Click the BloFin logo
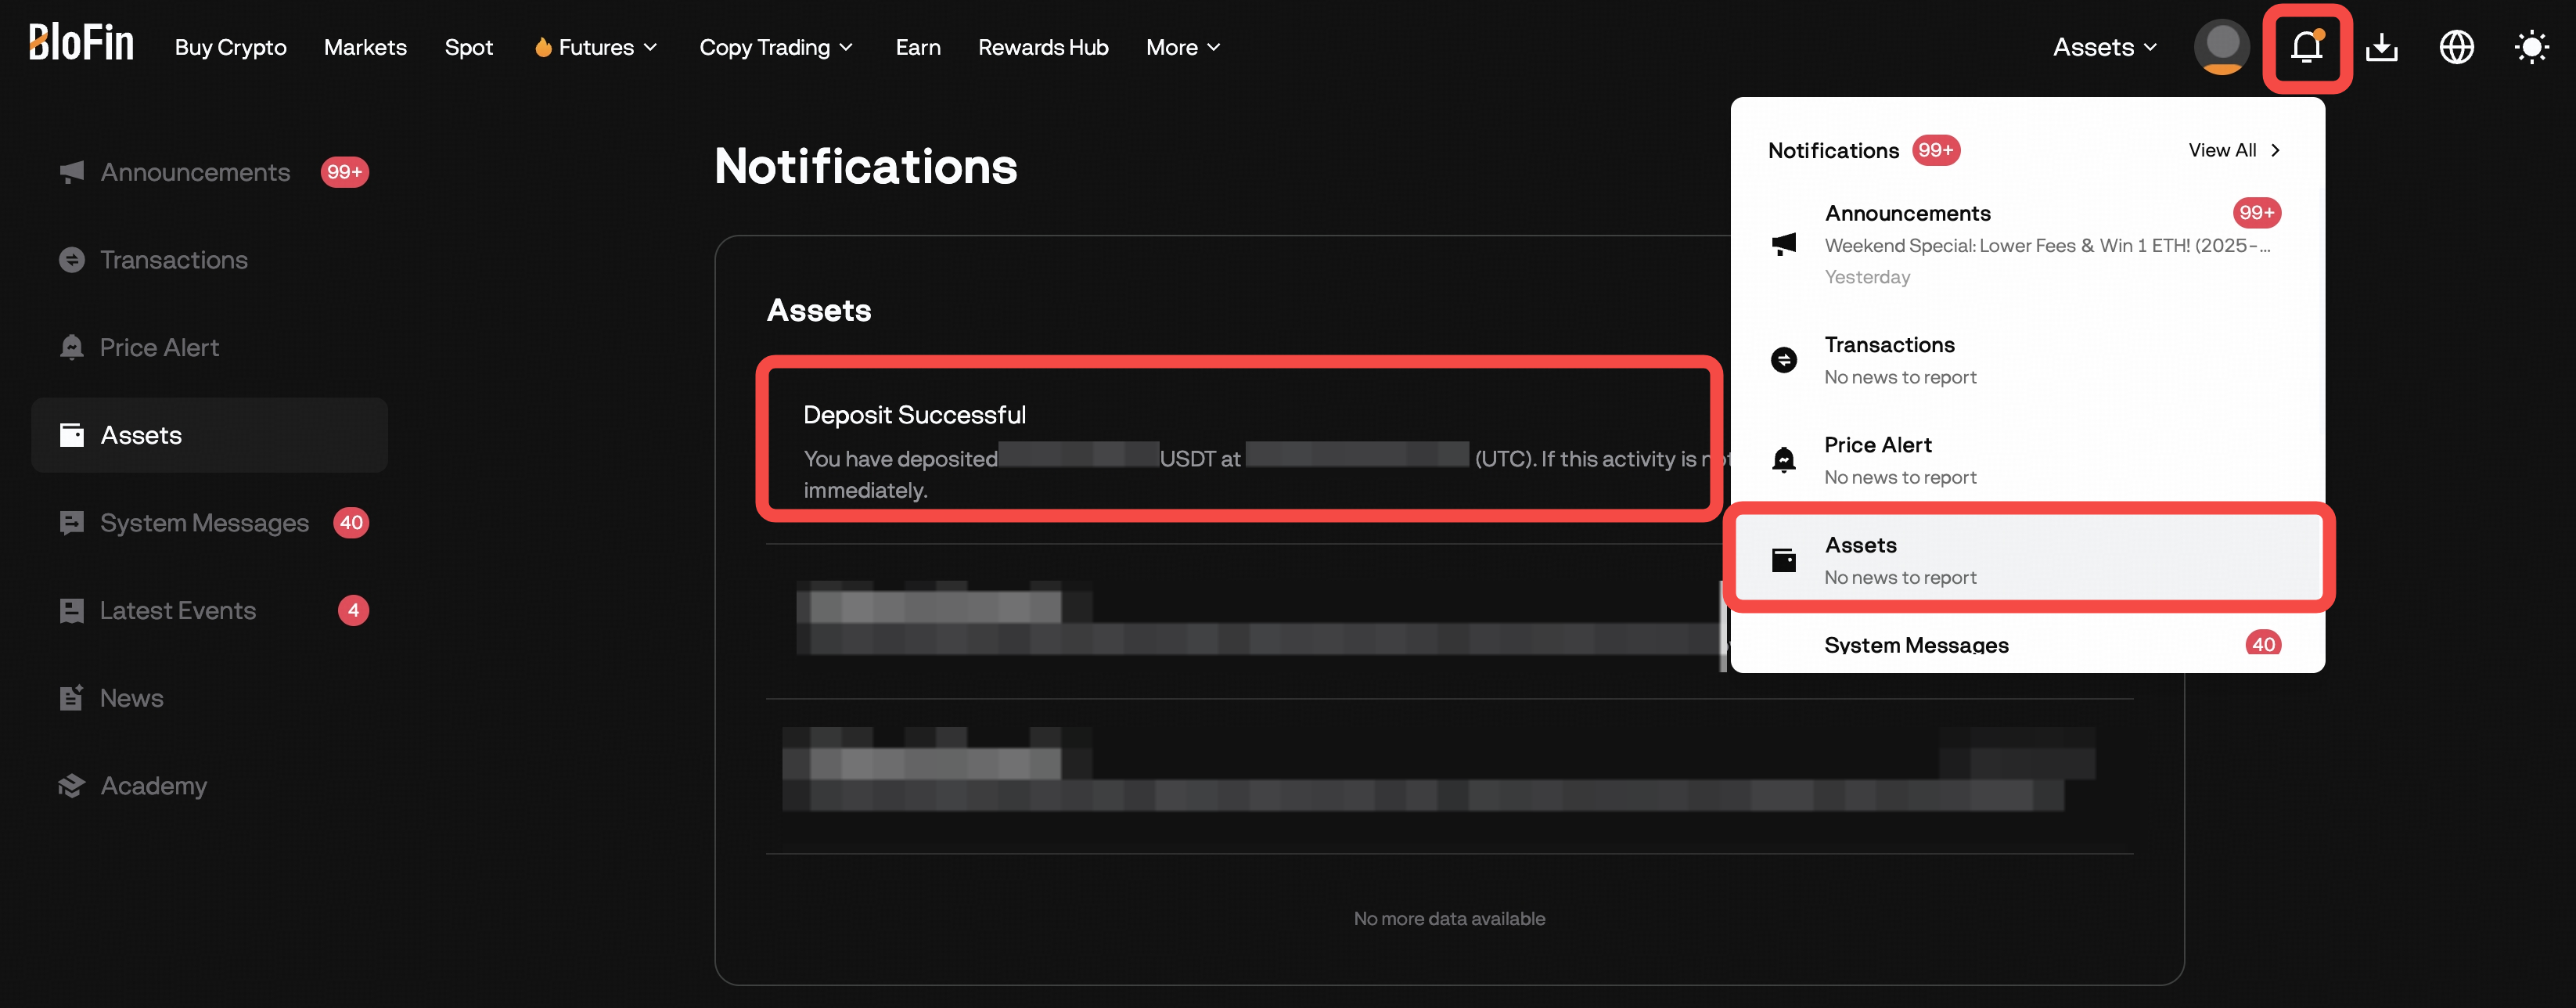This screenshot has height=1008, width=2576. point(80,43)
